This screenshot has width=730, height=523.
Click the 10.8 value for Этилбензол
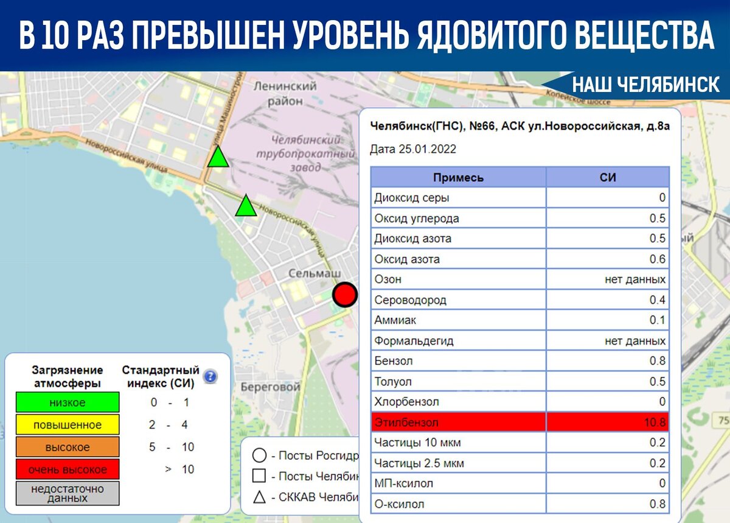pyautogui.click(x=655, y=422)
